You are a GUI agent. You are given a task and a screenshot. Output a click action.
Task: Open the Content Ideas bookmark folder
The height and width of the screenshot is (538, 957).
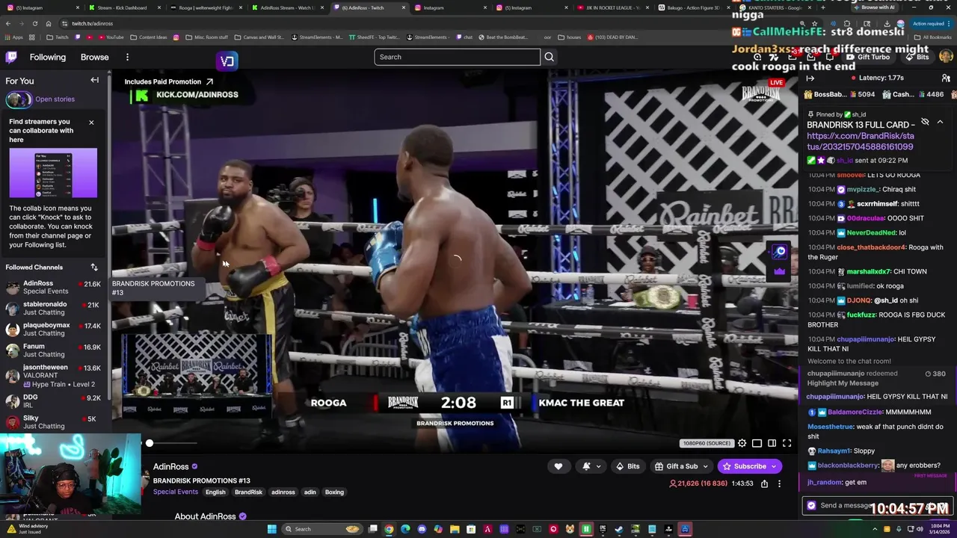pyautogui.click(x=149, y=37)
